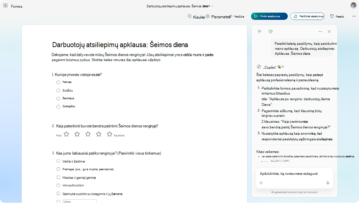359x203 pixels.
Task: Open the app launcher grid icon
Action: click(5, 6)
